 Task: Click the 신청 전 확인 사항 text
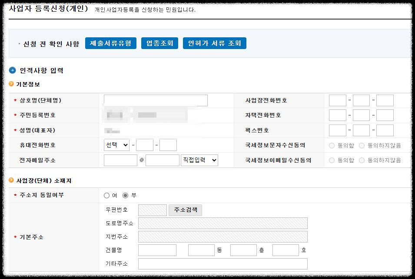click(51, 44)
